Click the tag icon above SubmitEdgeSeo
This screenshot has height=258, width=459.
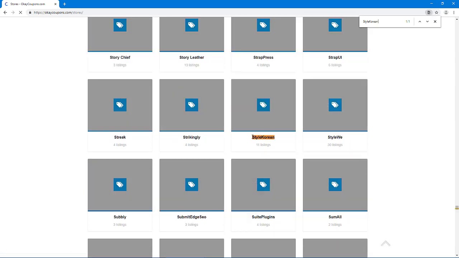point(191,185)
